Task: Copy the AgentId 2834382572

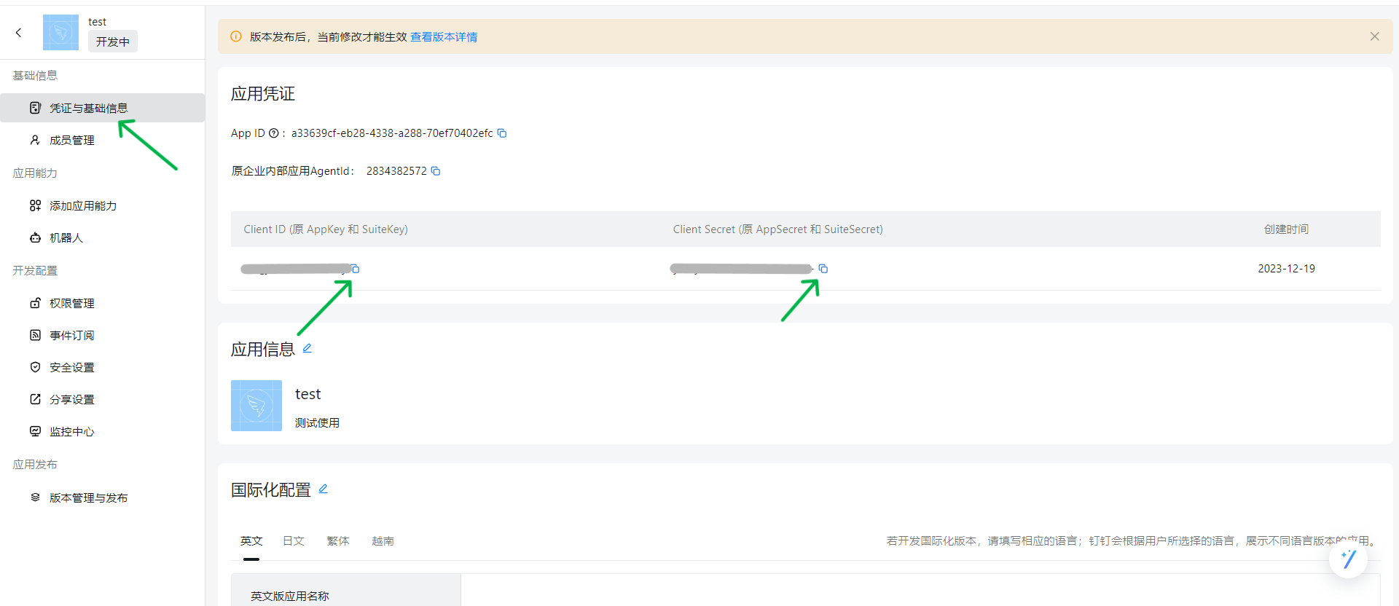Action: pos(436,171)
